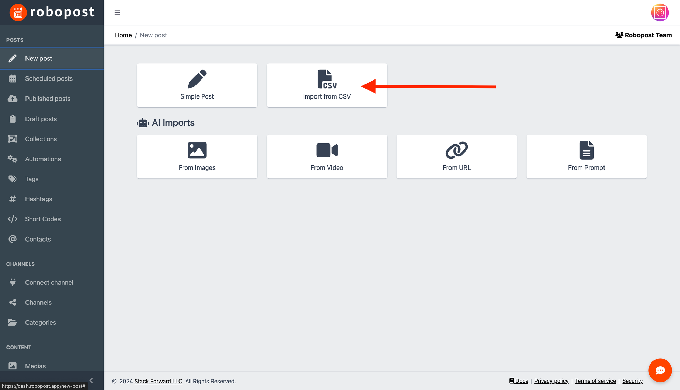Screen dimensions: 680x390
Task: Choose Import from CSV label
Action: [327, 96]
